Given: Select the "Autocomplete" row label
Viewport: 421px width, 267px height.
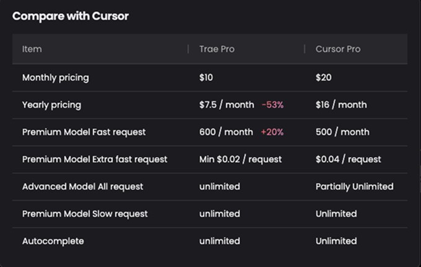Looking at the screenshot, I should pyautogui.click(x=53, y=241).
